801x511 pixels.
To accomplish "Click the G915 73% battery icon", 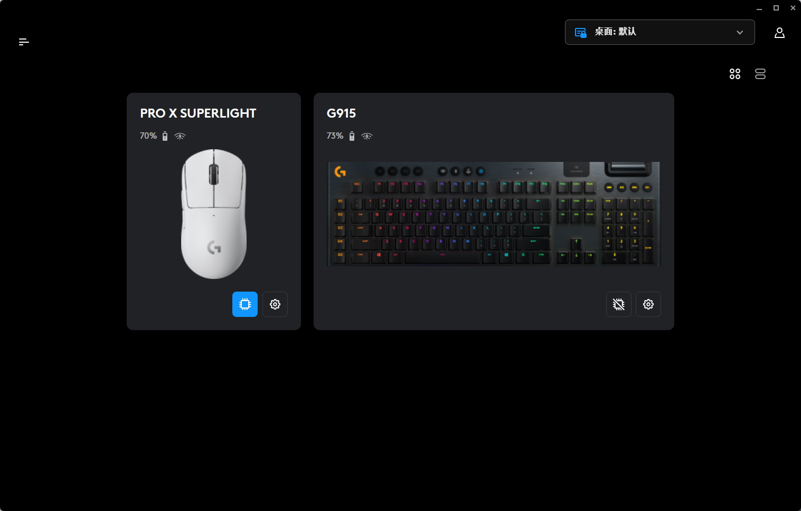I will tap(352, 136).
